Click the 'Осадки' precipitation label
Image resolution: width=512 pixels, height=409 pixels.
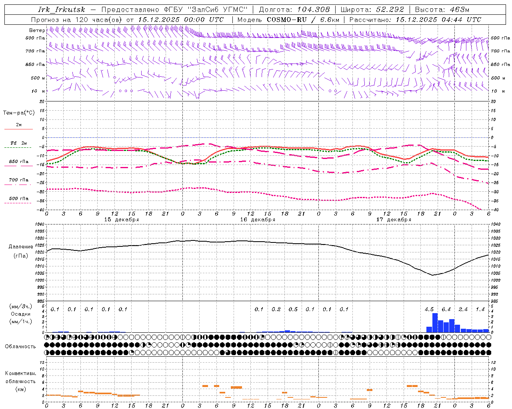tap(20, 314)
